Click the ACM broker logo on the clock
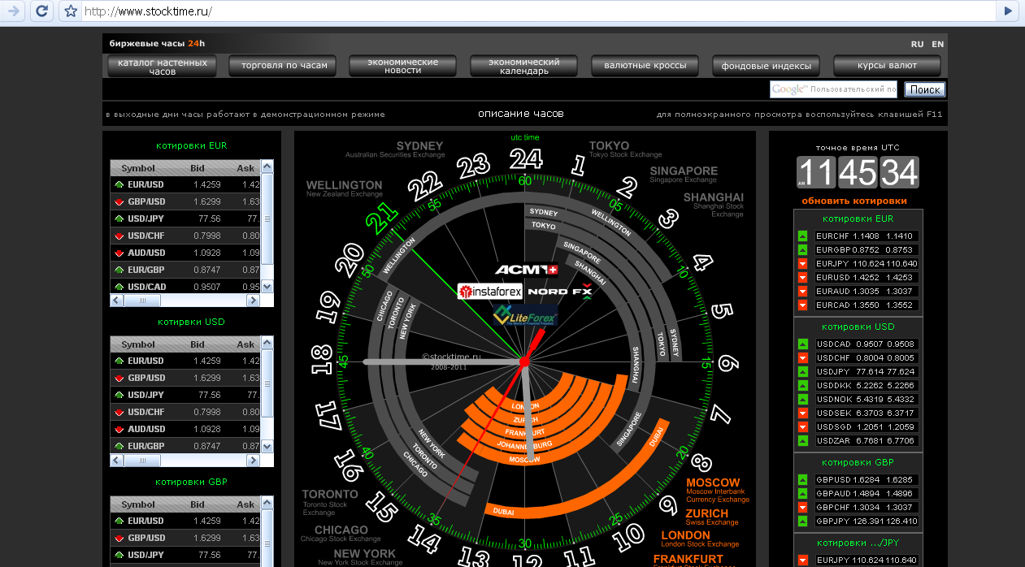This screenshot has width=1025, height=567. click(526, 270)
